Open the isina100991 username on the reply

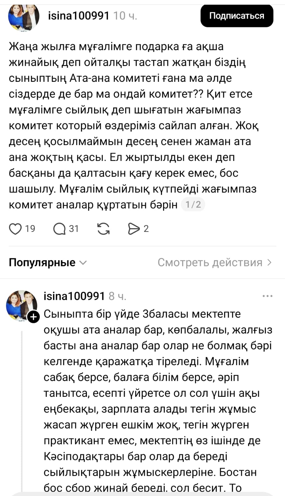click(74, 296)
